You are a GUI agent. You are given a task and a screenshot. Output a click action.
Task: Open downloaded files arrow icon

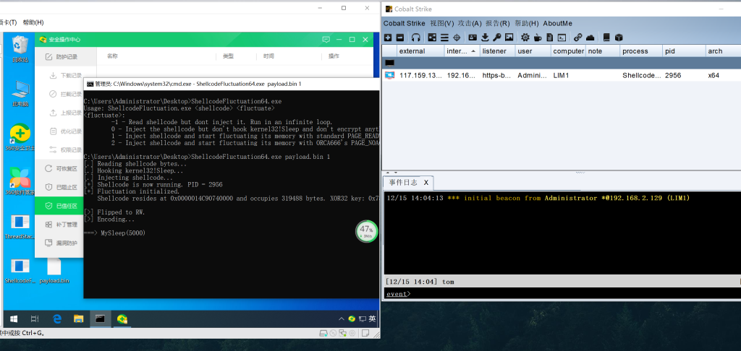[x=485, y=38]
